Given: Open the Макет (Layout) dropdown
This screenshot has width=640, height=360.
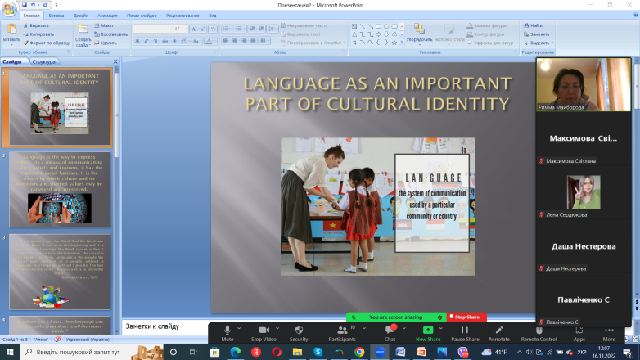Looking at the screenshot, I should tap(106, 25).
